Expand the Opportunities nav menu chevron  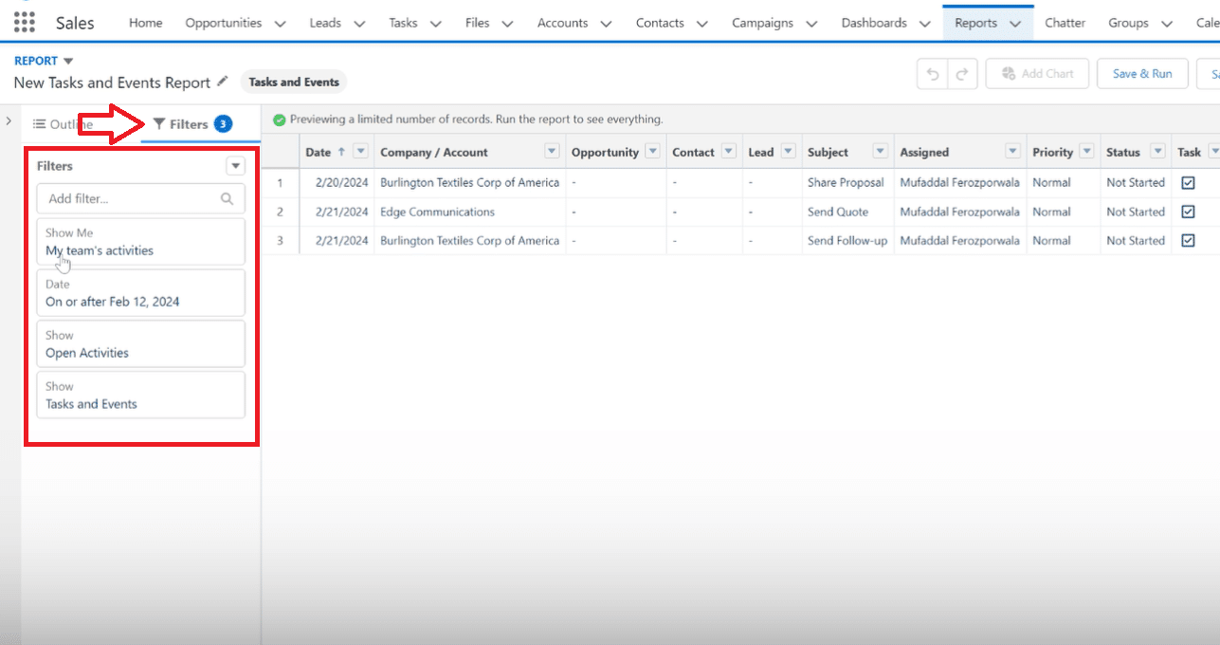pyautogui.click(x=280, y=24)
